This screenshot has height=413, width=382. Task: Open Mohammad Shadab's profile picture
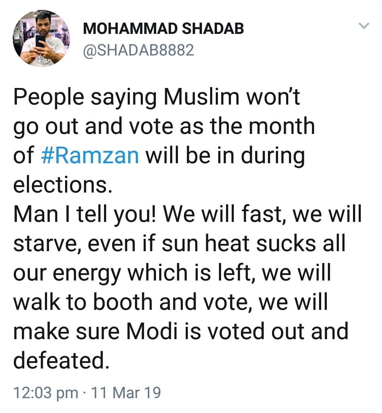(41, 39)
